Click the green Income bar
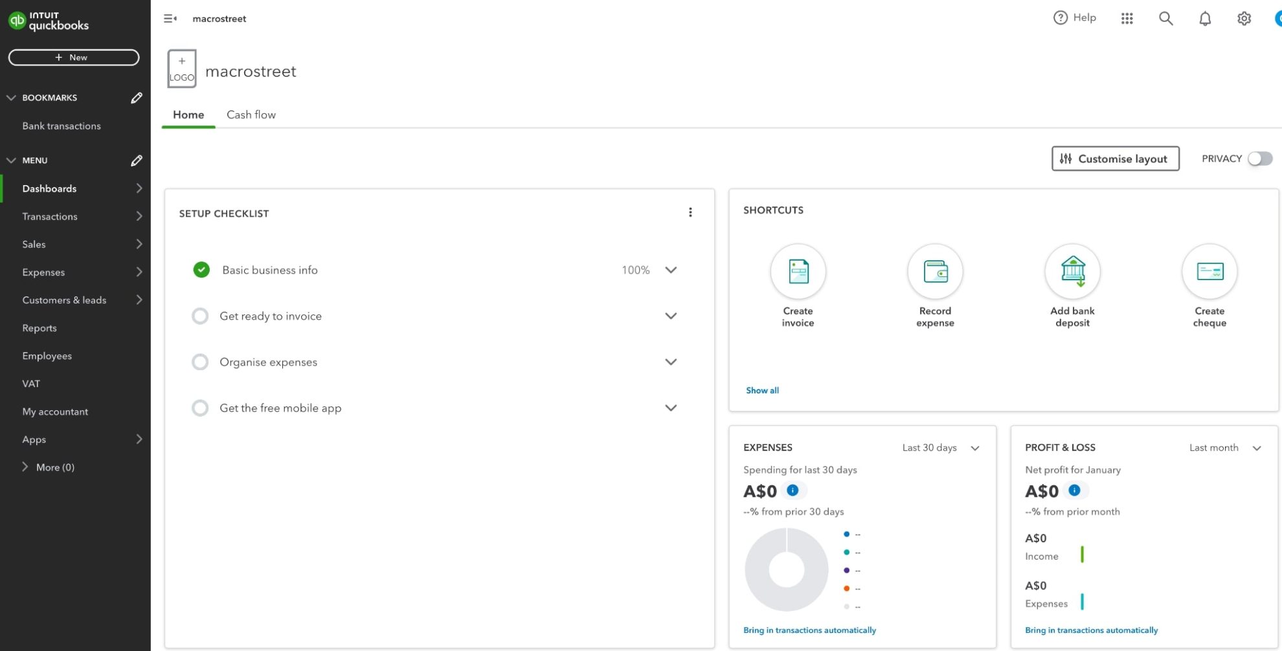 coord(1082,555)
